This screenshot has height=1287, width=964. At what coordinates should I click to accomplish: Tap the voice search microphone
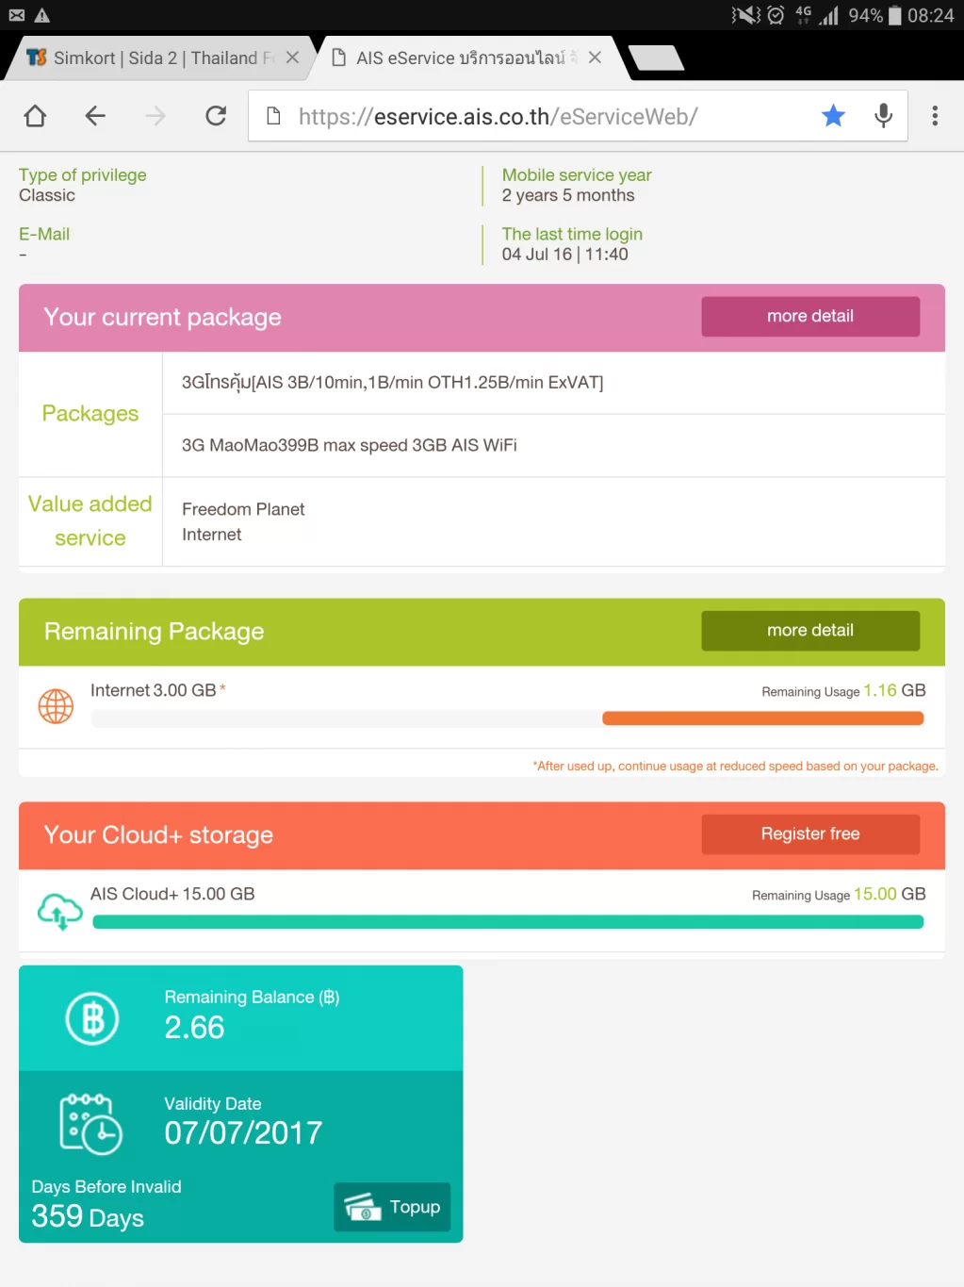coord(883,116)
